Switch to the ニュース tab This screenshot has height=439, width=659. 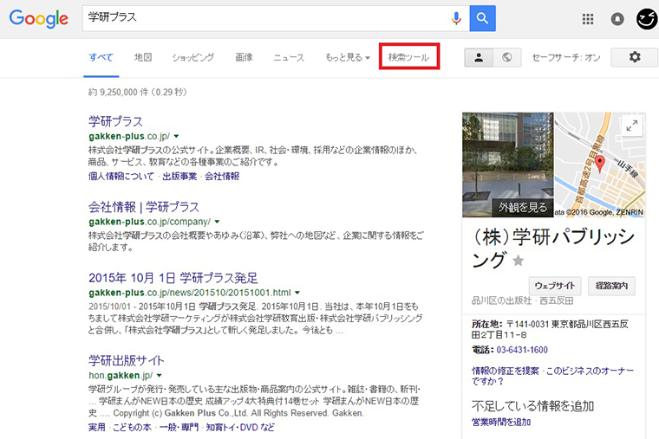289,57
